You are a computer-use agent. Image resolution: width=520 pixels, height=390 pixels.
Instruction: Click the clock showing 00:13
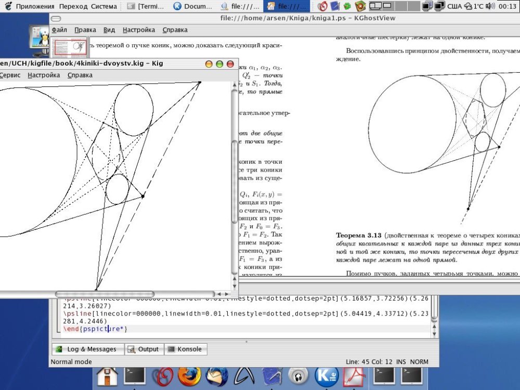click(507, 6)
